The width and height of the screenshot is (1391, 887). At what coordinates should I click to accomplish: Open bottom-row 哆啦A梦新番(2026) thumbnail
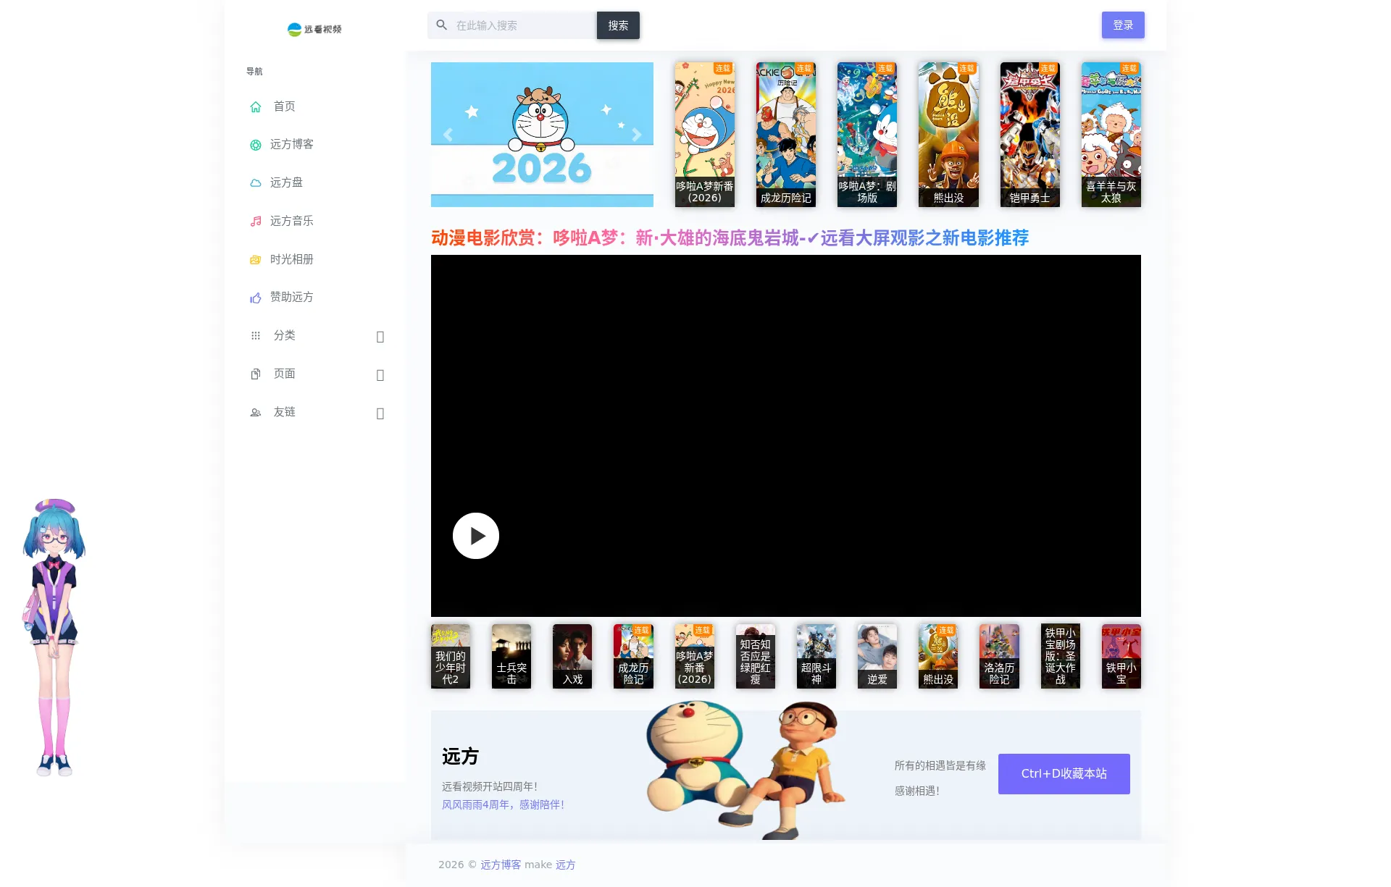pyautogui.click(x=695, y=656)
